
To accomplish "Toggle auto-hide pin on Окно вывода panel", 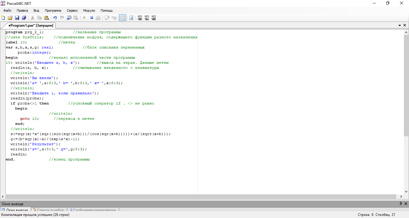I will (401, 204).
